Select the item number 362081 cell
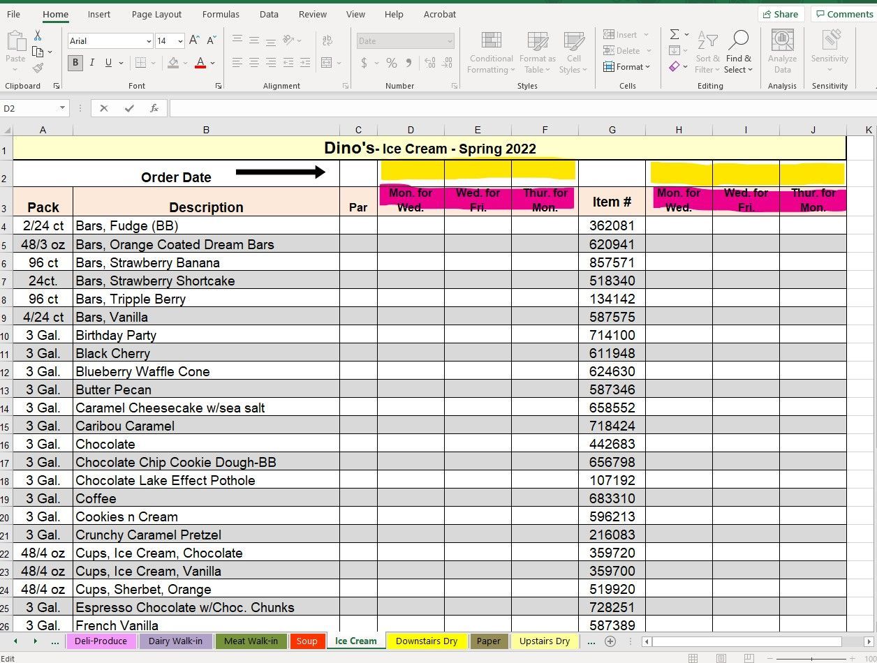The height and width of the screenshot is (663, 877). (612, 226)
